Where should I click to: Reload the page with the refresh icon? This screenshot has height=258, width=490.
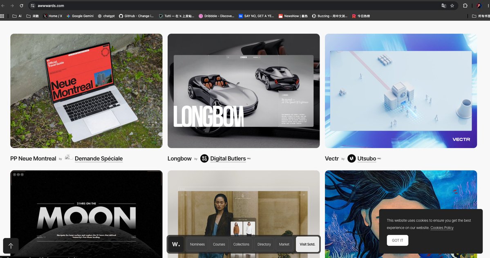pos(21,6)
